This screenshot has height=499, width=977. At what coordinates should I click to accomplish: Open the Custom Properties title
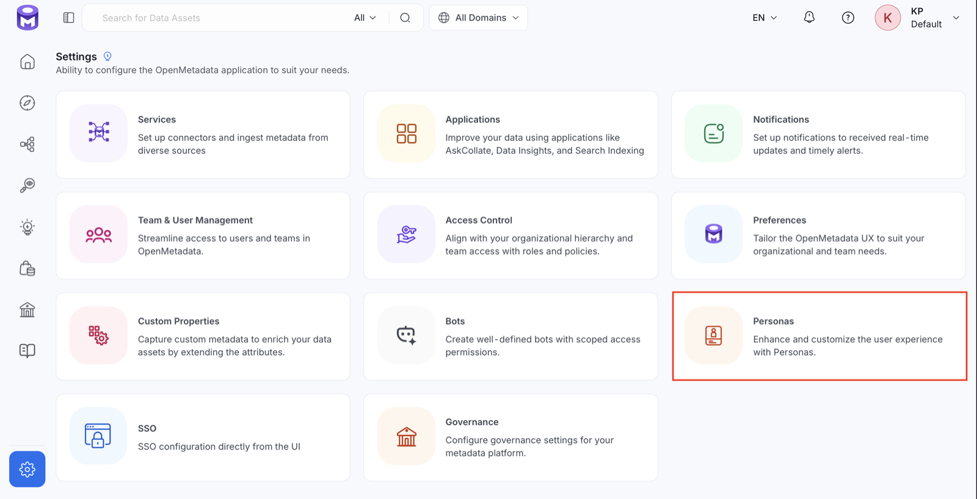pos(178,321)
